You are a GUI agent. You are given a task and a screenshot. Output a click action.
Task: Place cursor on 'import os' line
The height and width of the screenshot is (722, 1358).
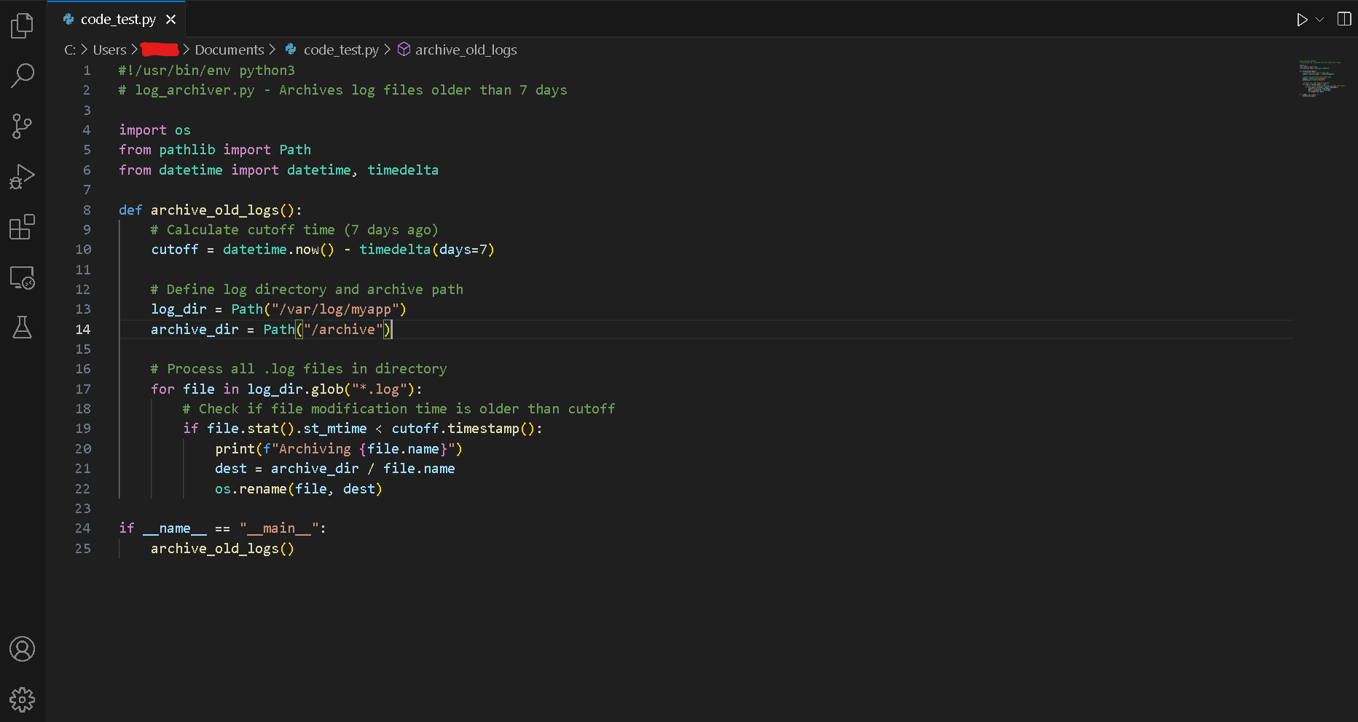pos(154,130)
